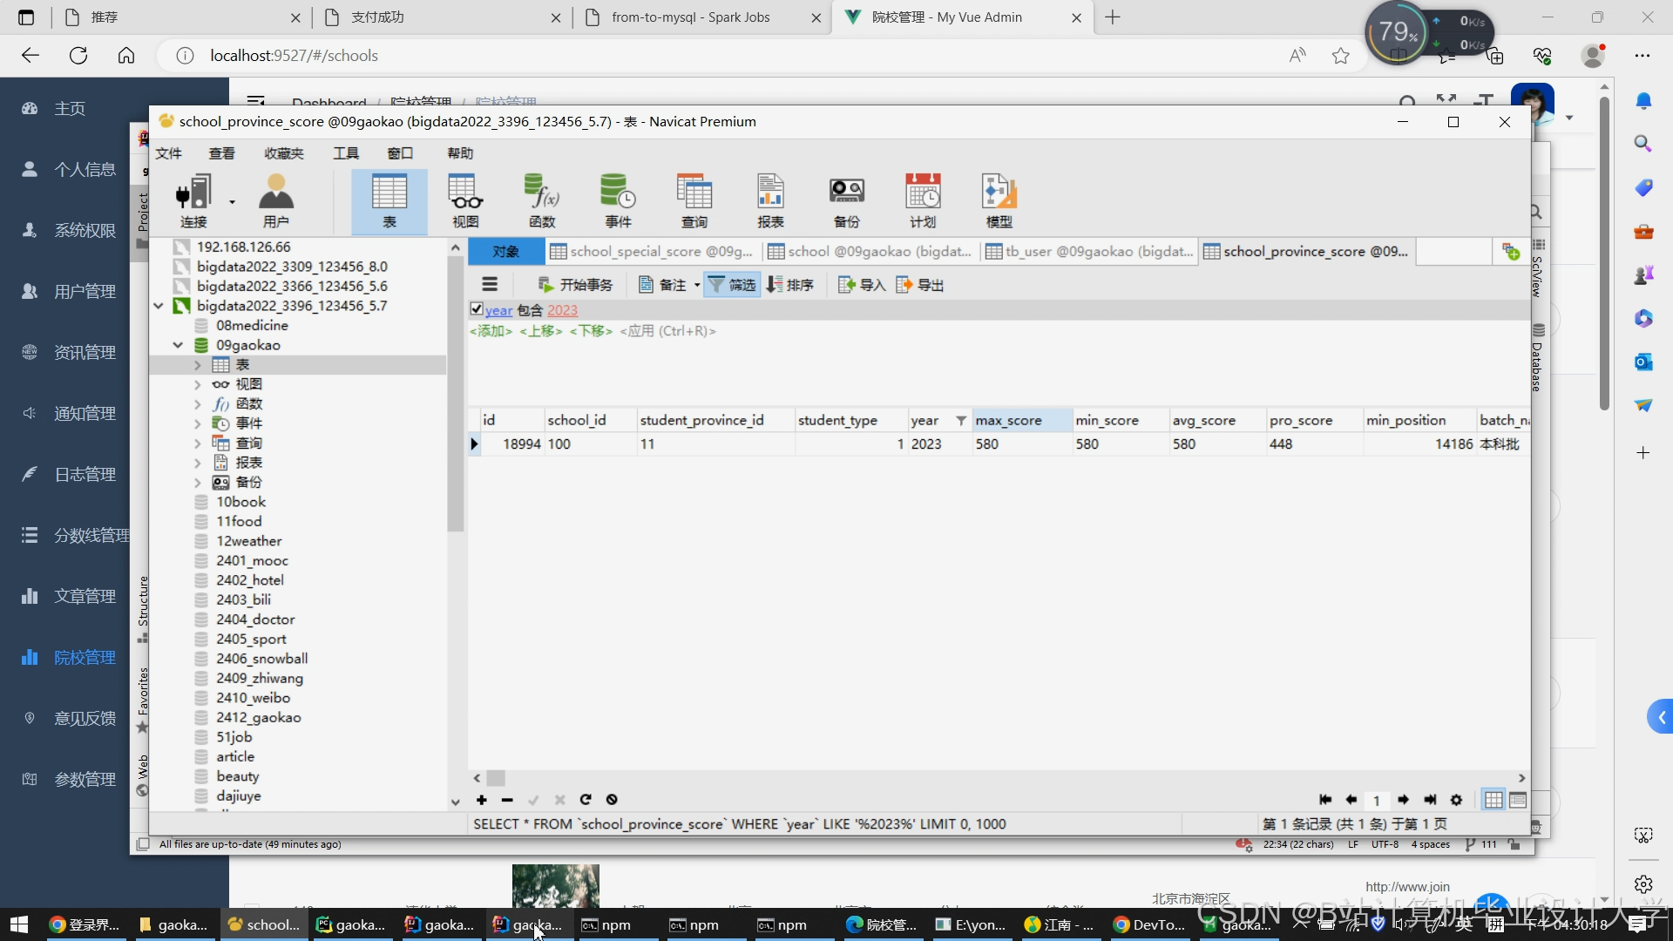Click <应用 (Ctrl+R)> to apply filter

pos(668,331)
